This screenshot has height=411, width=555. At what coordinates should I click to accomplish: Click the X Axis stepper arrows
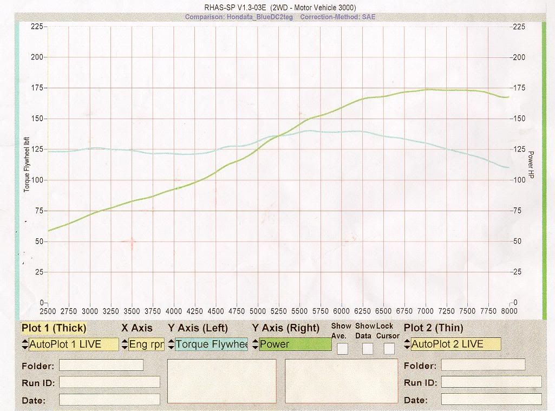pyautogui.click(x=125, y=344)
